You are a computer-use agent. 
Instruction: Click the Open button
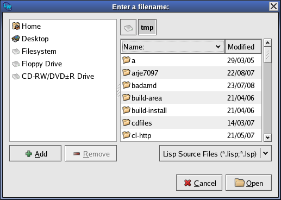tap(248, 183)
